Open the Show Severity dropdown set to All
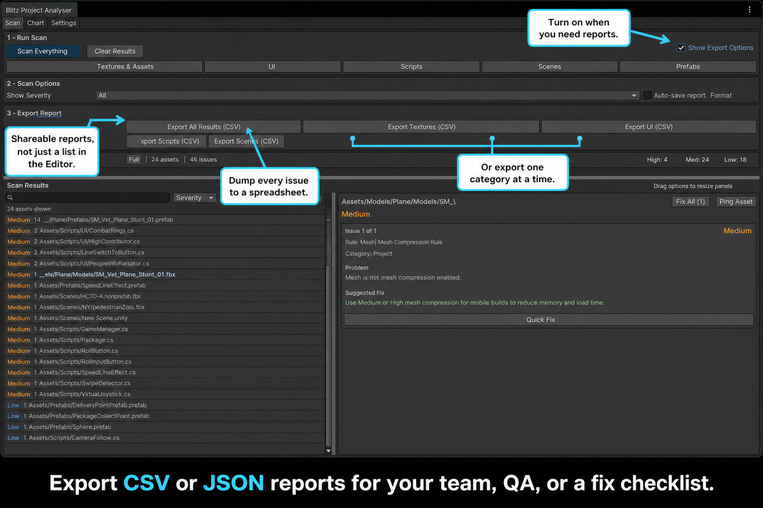 (x=368, y=95)
